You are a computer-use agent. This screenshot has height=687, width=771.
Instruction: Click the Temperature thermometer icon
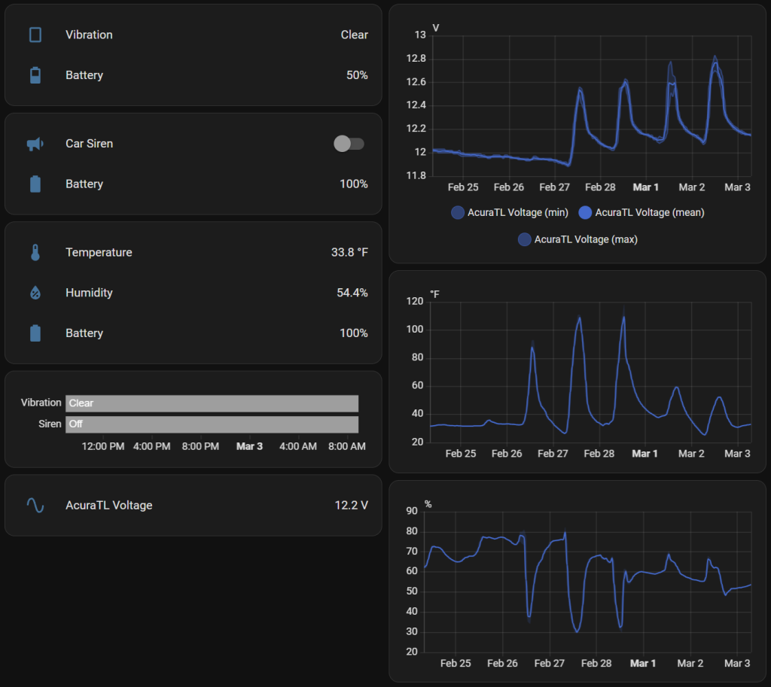(35, 253)
